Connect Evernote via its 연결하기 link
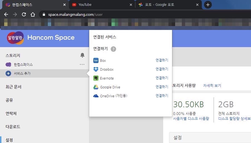This screenshot has height=143, width=251. tap(162, 78)
